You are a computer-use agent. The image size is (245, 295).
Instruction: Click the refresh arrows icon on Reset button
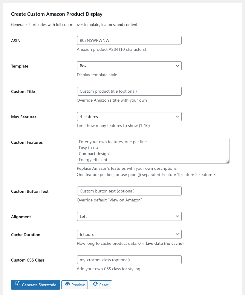click(95, 285)
